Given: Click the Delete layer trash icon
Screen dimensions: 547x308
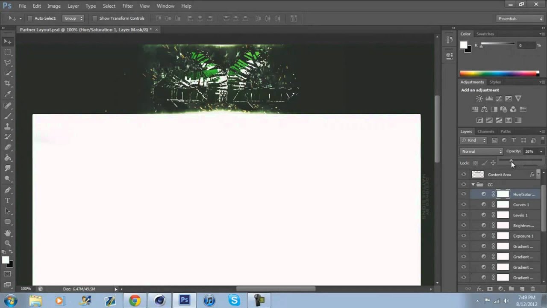Looking at the screenshot, I should (x=532, y=289).
